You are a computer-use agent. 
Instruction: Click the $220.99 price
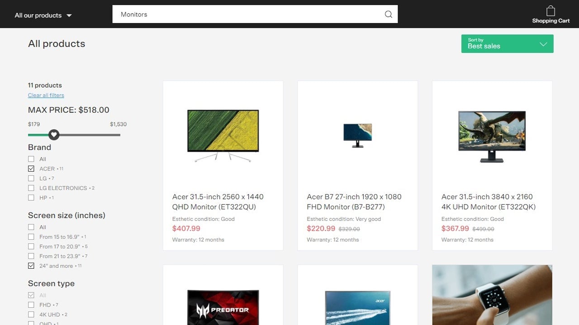(x=321, y=228)
